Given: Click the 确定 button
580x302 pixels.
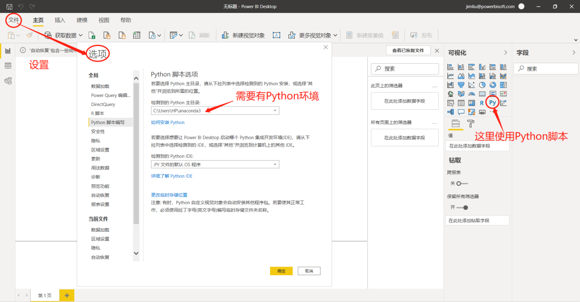Looking at the screenshot, I should coord(281,271).
